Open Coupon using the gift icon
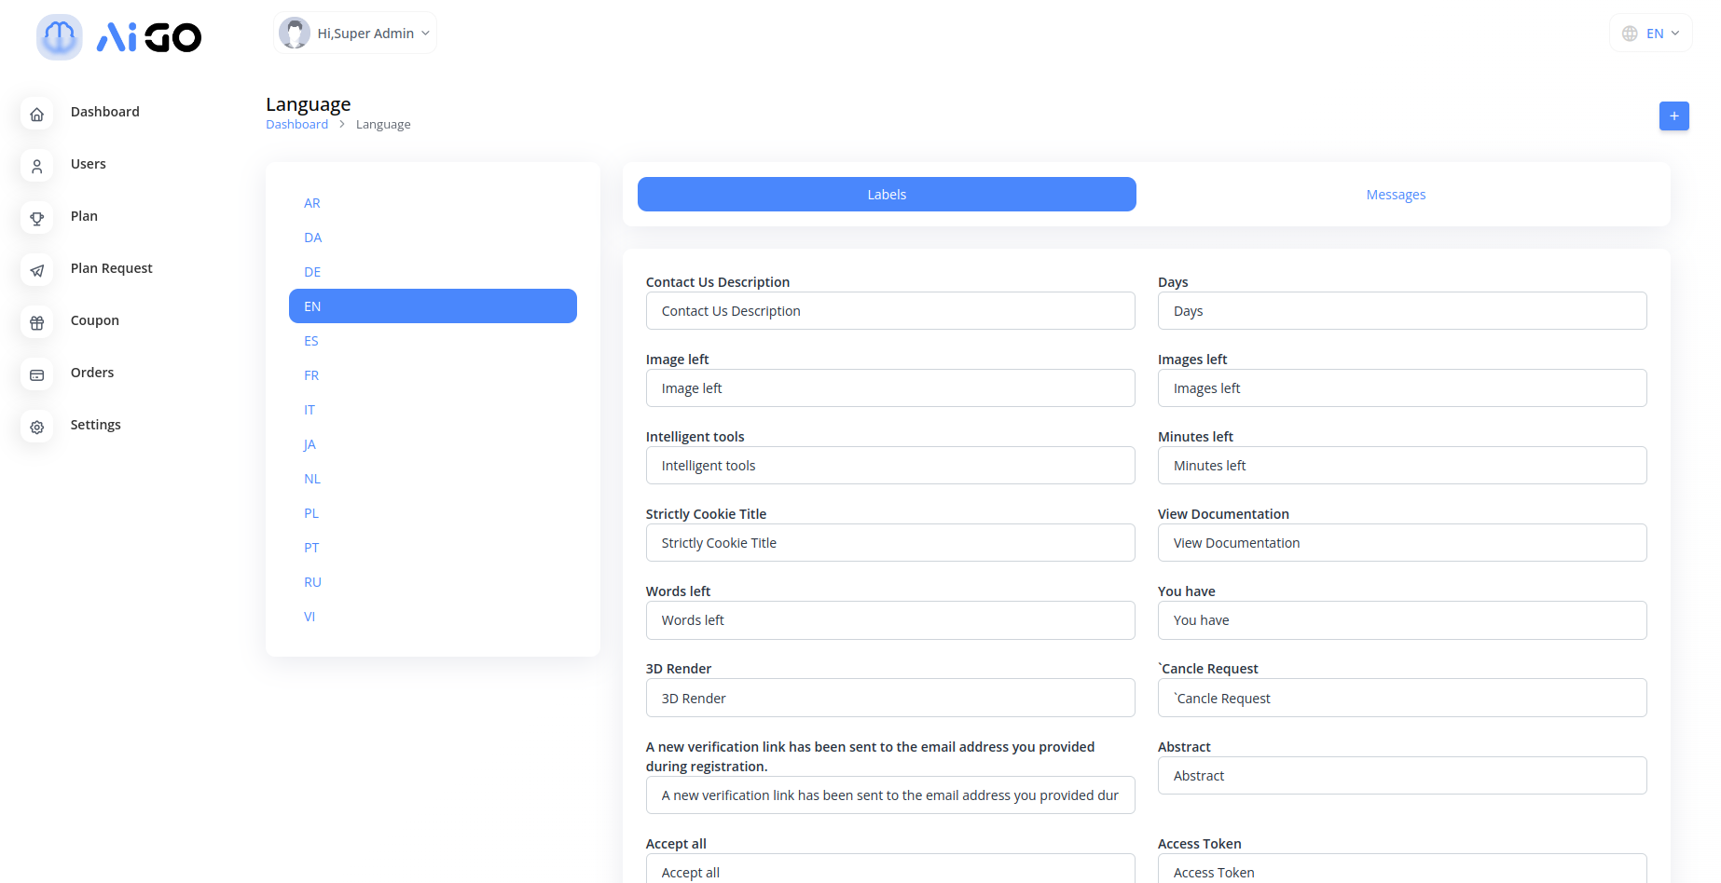This screenshot has height=883, width=1721. [x=37, y=322]
